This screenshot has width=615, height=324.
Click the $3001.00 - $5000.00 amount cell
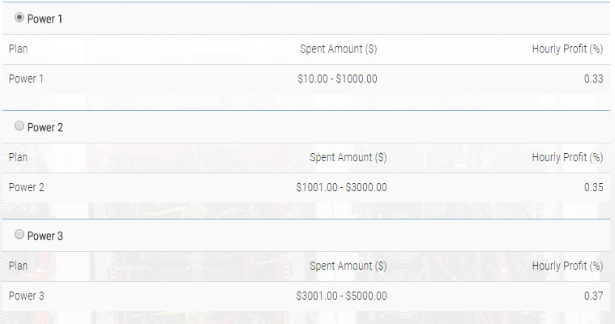click(x=342, y=296)
